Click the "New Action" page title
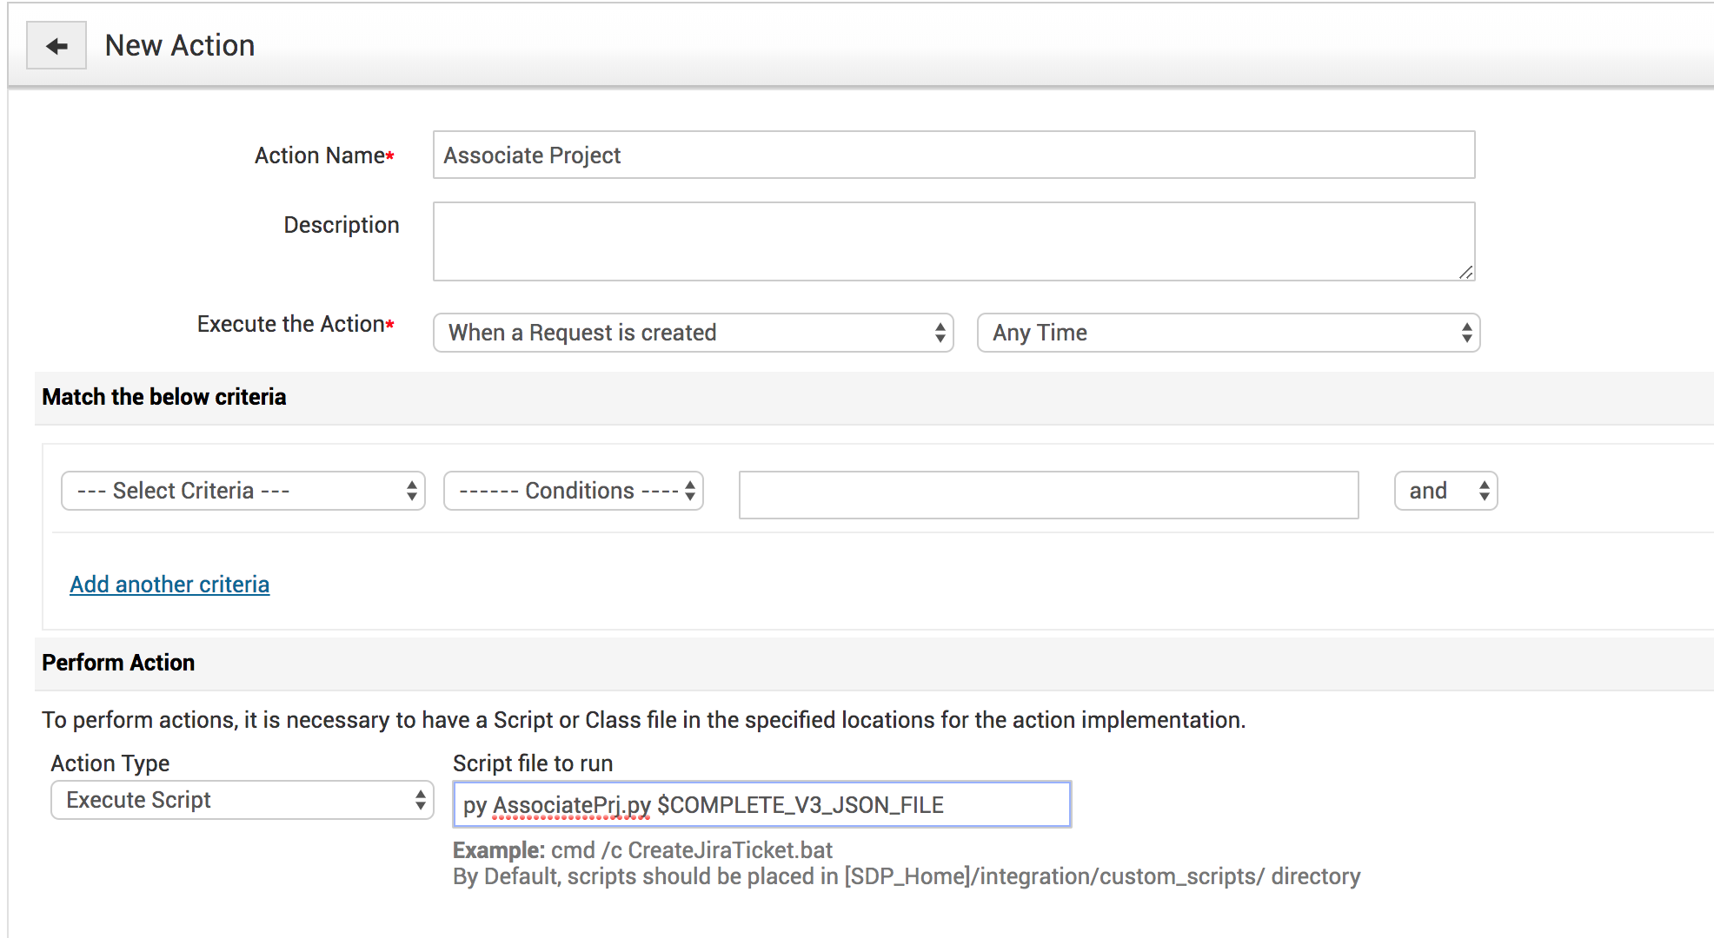 [x=180, y=45]
